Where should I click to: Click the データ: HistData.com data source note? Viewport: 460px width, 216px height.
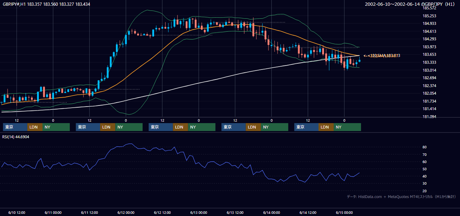401,197
